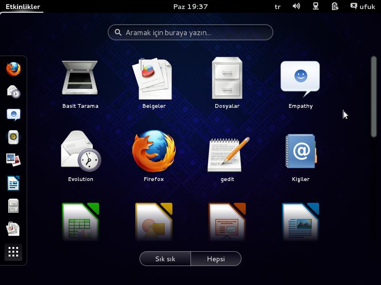Switch to the Hepsi tab

click(216, 259)
